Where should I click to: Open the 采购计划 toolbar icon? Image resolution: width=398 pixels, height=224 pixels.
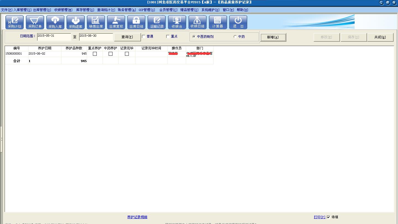(14, 22)
